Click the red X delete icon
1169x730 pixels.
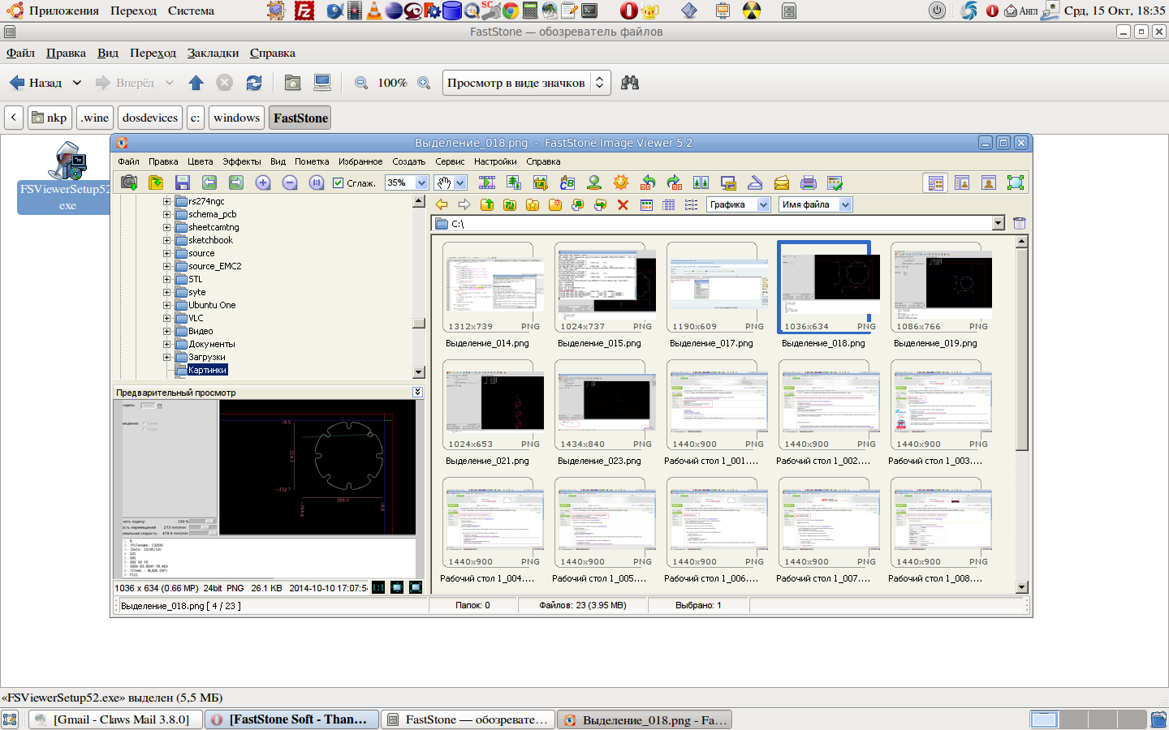[623, 205]
